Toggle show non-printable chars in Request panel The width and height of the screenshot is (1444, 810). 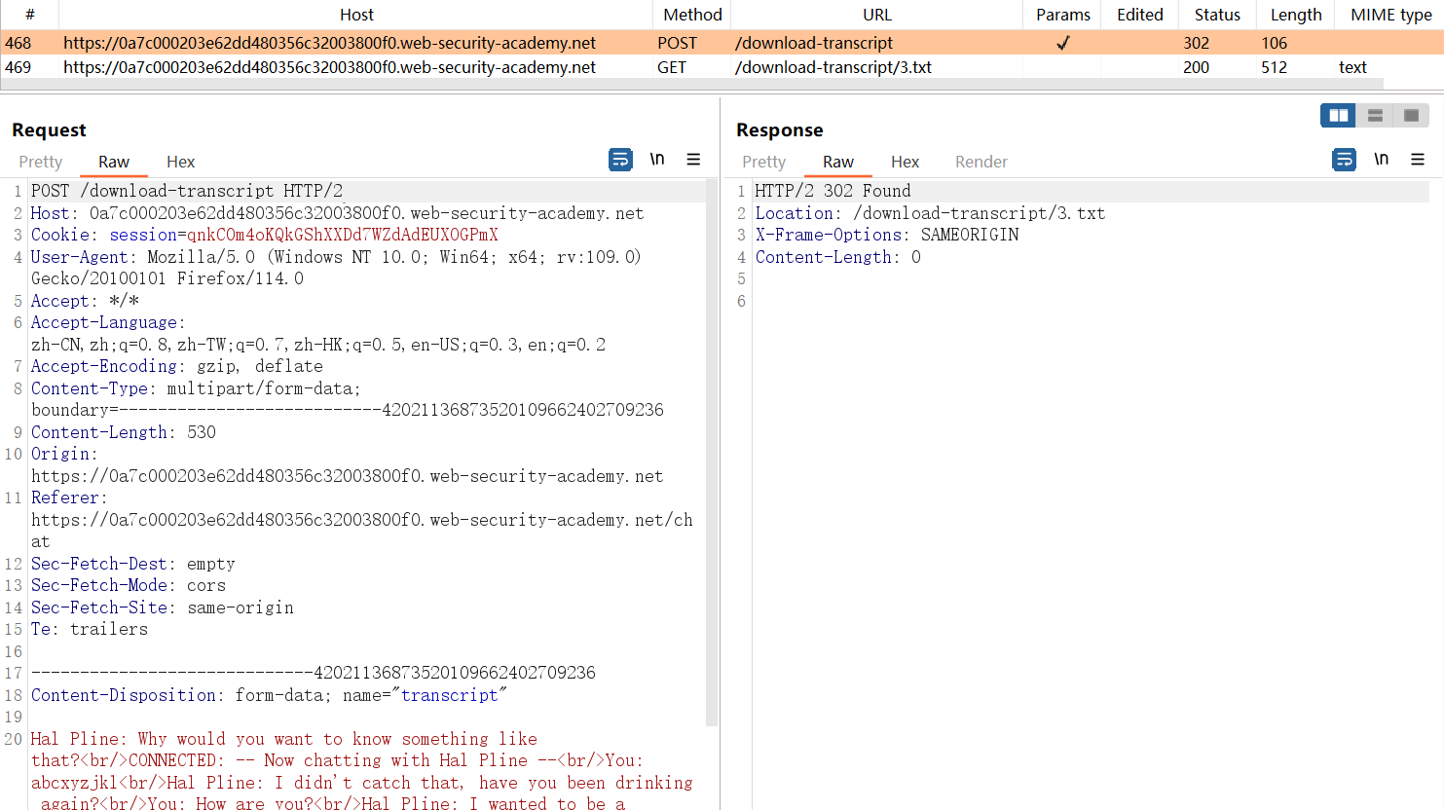657,160
